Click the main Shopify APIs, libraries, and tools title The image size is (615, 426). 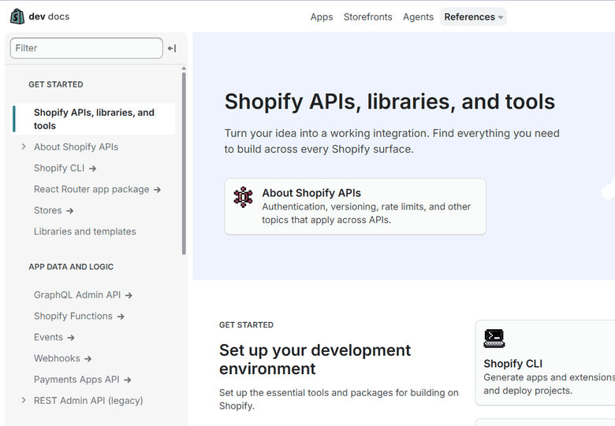click(x=389, y=102)
